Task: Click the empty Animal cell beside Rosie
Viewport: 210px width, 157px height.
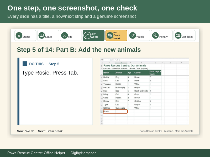Action: [x=121, y=111]
